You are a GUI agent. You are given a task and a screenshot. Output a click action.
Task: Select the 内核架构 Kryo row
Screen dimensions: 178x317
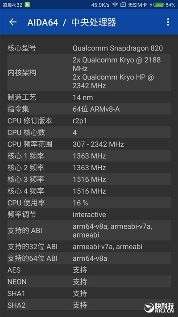click(89, 72)
